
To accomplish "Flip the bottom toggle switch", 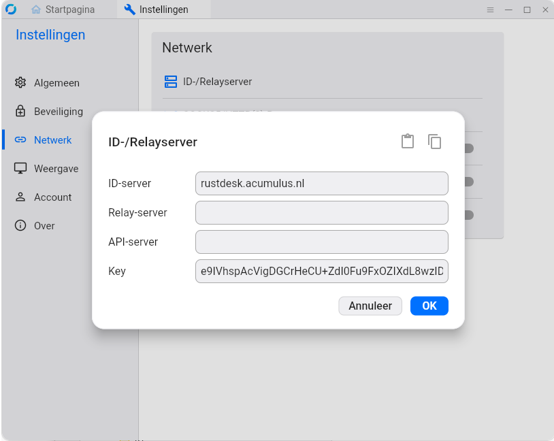I will [x=467, y=215].
